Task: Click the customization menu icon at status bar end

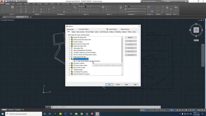Action: tap(204, 110)
